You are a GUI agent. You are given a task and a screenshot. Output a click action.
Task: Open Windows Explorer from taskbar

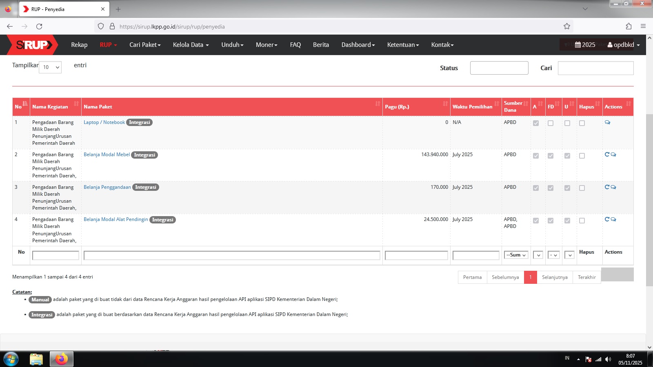pos(36,359)
